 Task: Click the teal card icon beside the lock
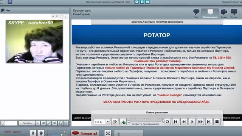pyautogui.click(x=147, y=2)
